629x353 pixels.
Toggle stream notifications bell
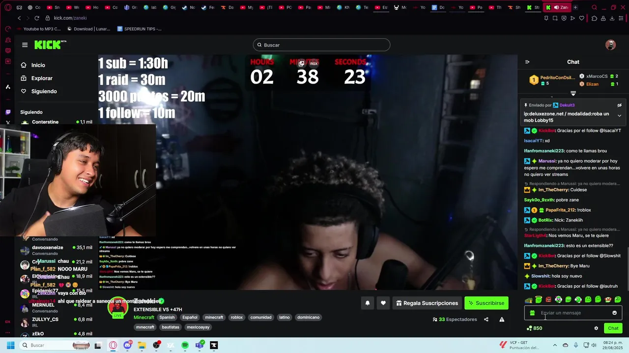click(x=367, y=303)
